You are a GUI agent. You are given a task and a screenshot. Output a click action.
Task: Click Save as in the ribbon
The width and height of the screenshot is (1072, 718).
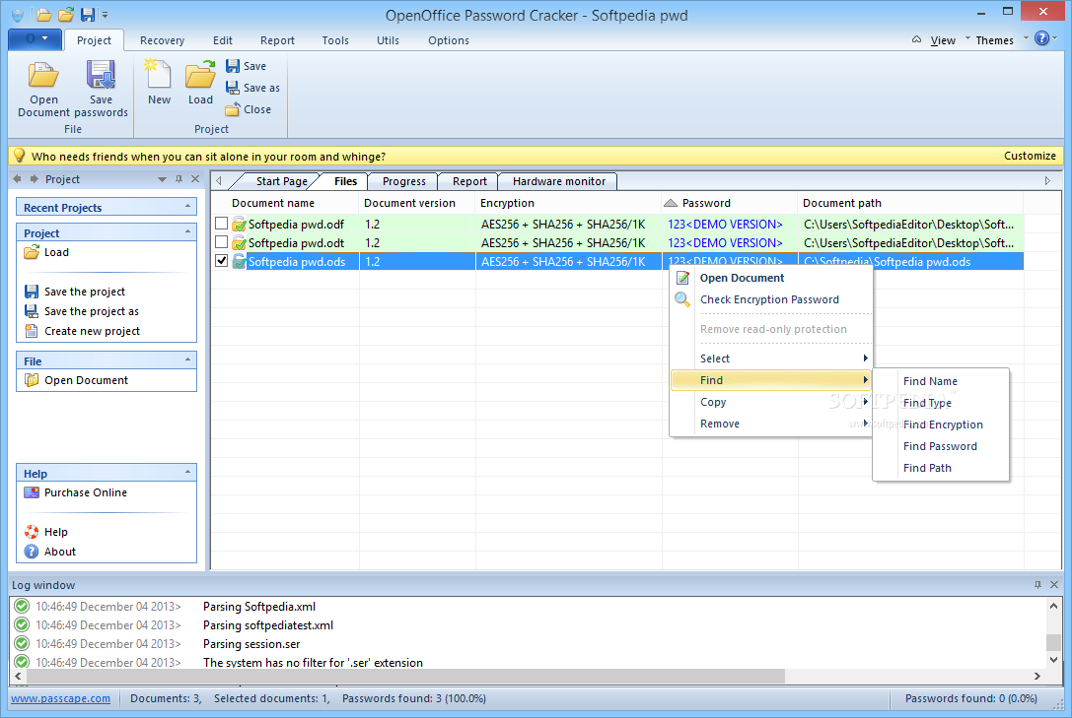point(252,88)
